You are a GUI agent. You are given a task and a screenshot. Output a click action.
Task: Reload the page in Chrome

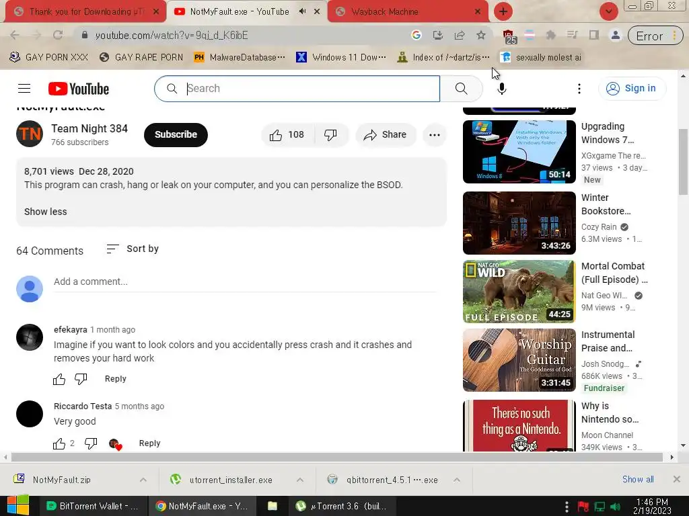pos(58,35)
